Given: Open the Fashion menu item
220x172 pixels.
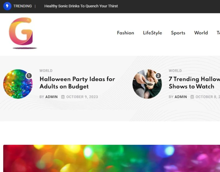Looking at the screenshot, I should (x=126, y=33).
